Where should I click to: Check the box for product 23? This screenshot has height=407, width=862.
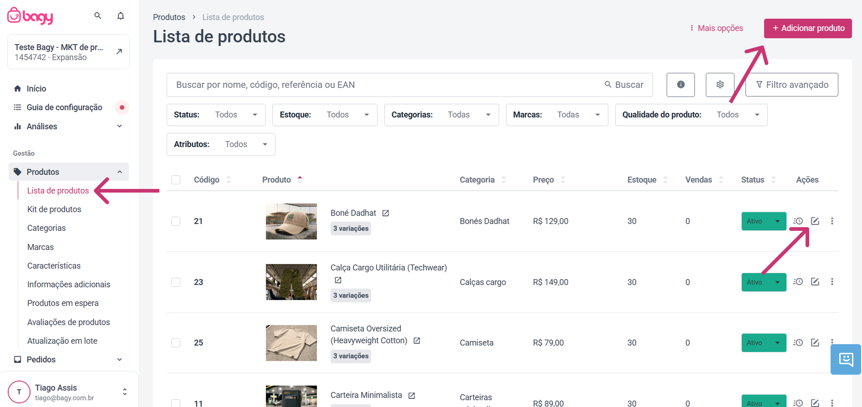point(176,282)
